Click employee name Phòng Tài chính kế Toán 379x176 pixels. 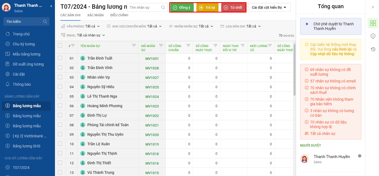point(108,125)
